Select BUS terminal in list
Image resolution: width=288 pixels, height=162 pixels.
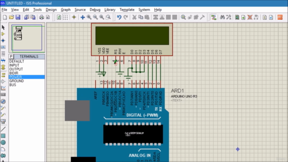[27, 85]
